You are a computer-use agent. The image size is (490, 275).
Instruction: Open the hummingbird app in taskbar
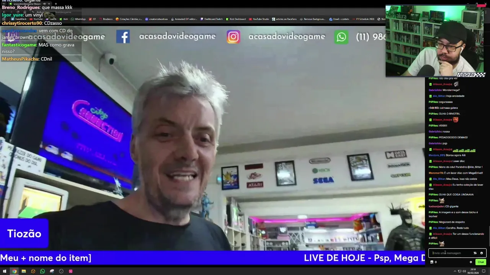click(52, 271)
